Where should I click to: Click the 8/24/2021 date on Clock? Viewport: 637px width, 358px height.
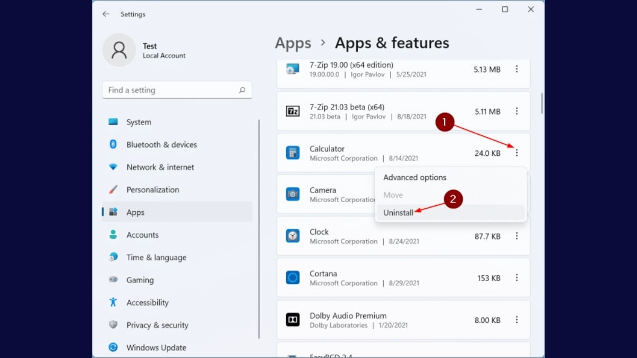click(x=404, y=241)
